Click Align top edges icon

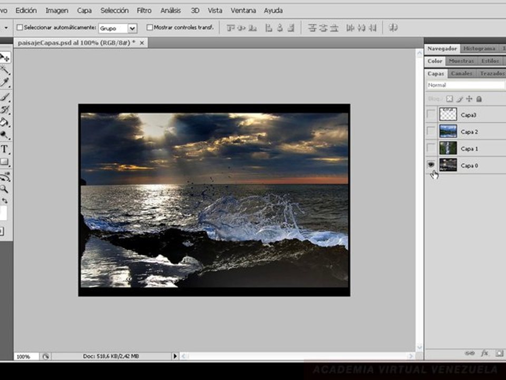[230, 28]
